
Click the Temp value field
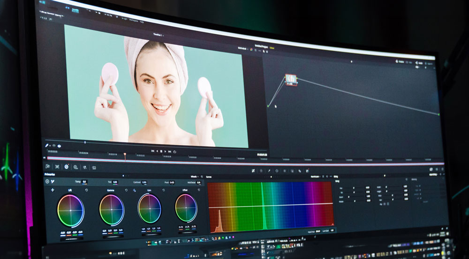pyautogui.click(x=84, y=182)
